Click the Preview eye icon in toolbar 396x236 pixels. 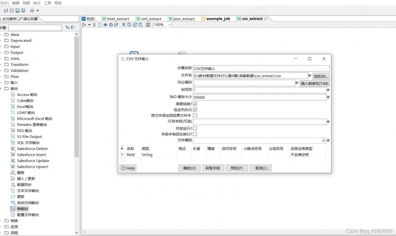pyautogui.click(x=105, y=25)
